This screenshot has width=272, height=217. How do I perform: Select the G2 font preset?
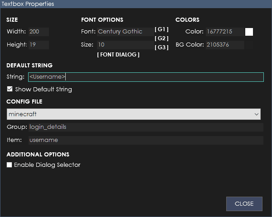[161, 38]
